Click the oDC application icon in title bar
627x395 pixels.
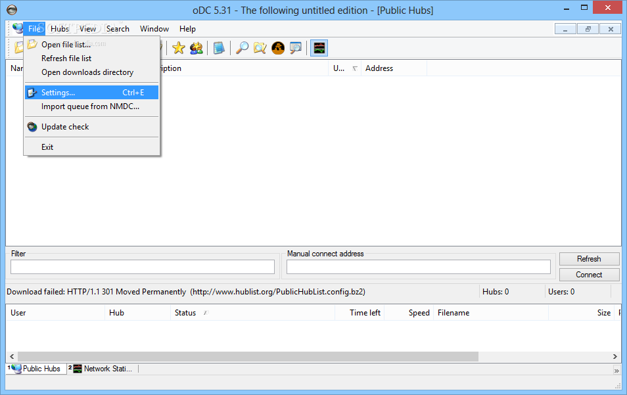tap(12, 10)
